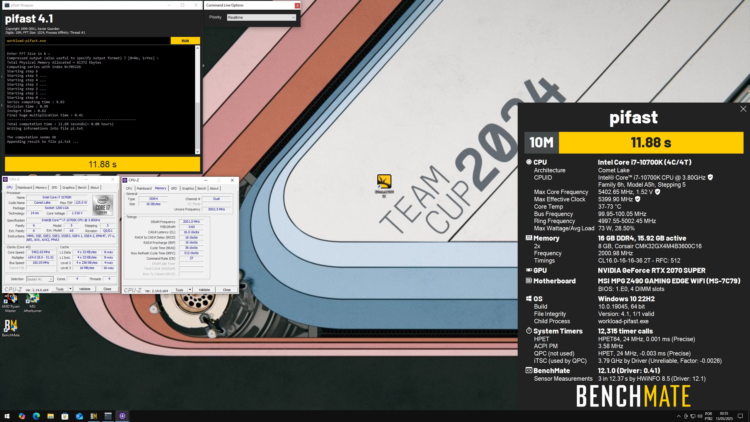Open the Windows Start menu
The width and height of the screenshot is (750, 422).
tap(7, 416)
